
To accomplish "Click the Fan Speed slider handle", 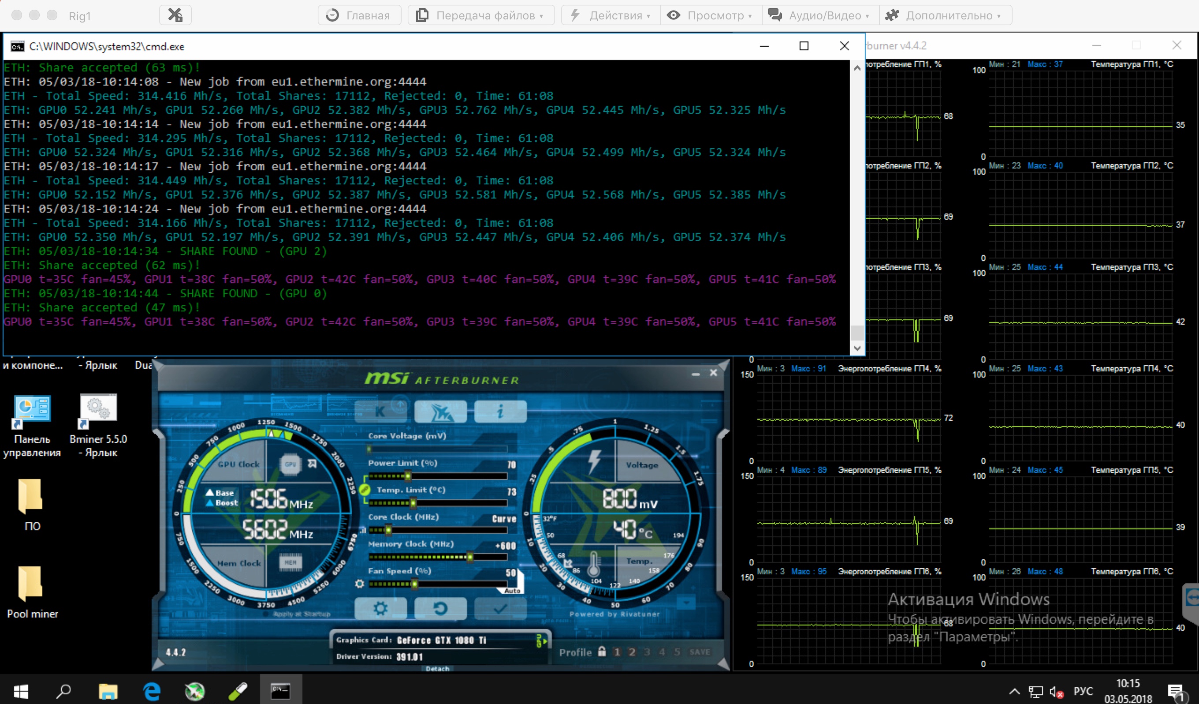I will [x=414, y=584].
